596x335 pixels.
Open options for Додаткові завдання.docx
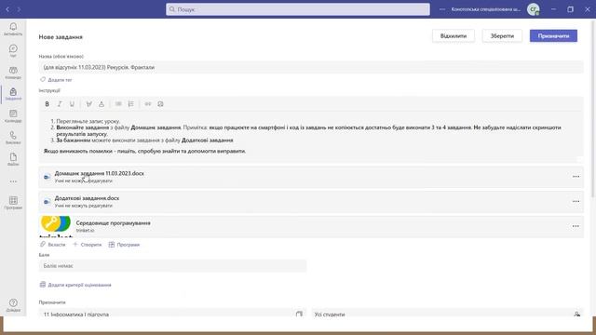(x=576, y=201)
